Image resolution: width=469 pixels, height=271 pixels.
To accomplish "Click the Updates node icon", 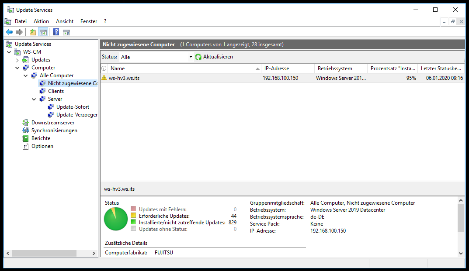I will [26, 60].
